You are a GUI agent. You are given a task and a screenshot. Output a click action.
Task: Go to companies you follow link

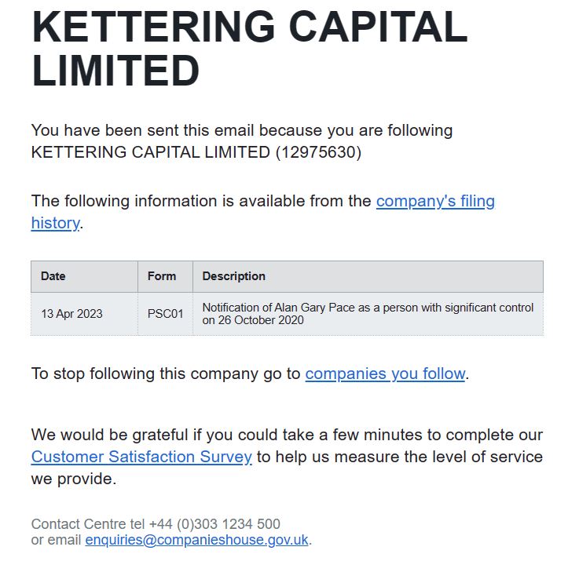click(x=385, y=374)
